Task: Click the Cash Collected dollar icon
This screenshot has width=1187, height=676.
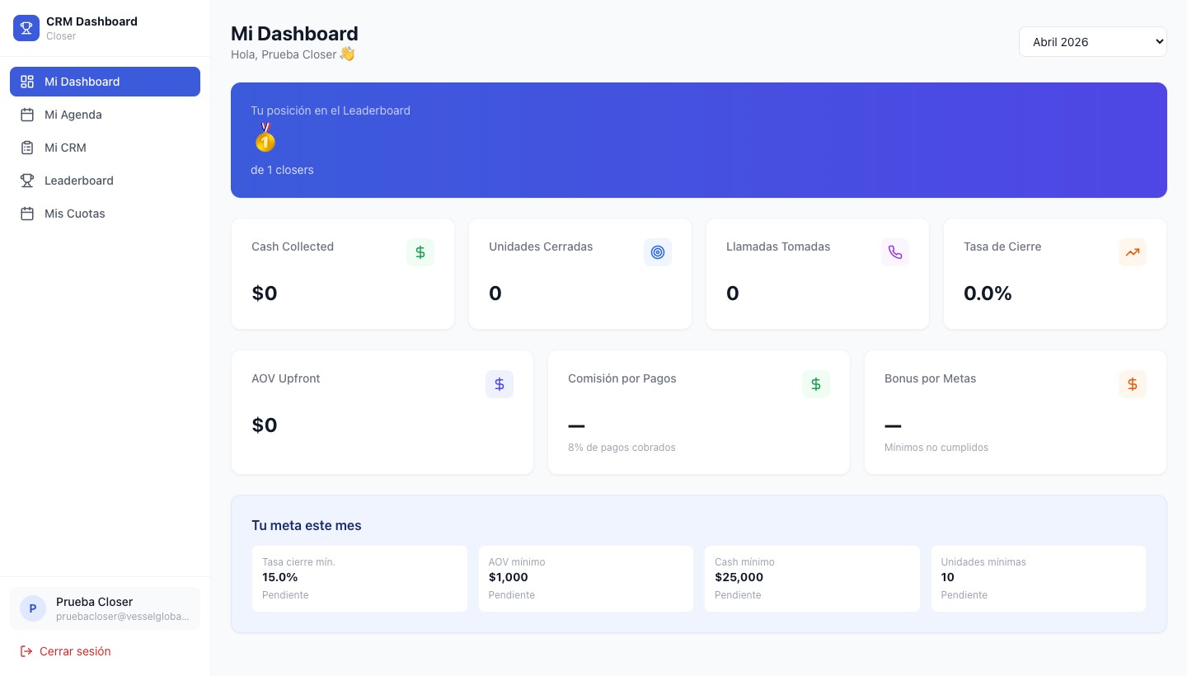Action: pos(420,252)
